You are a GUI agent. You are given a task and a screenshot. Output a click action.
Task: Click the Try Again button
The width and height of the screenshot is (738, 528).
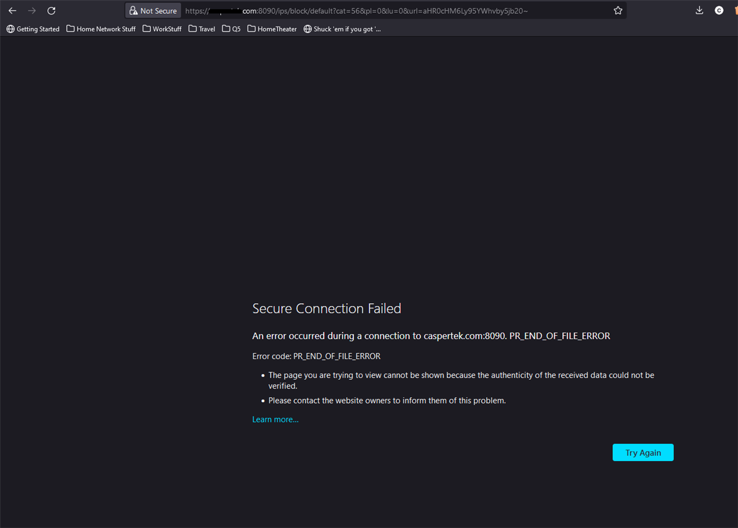(643, 452)
